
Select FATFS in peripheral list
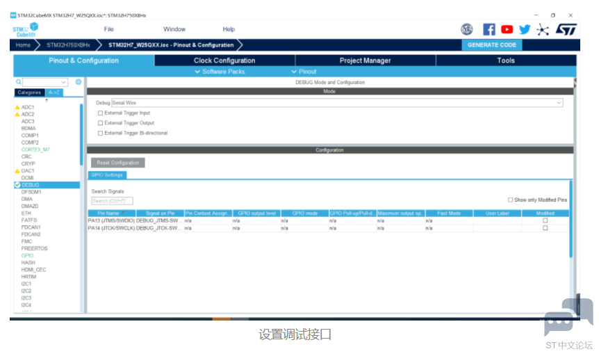click(29, 220)
